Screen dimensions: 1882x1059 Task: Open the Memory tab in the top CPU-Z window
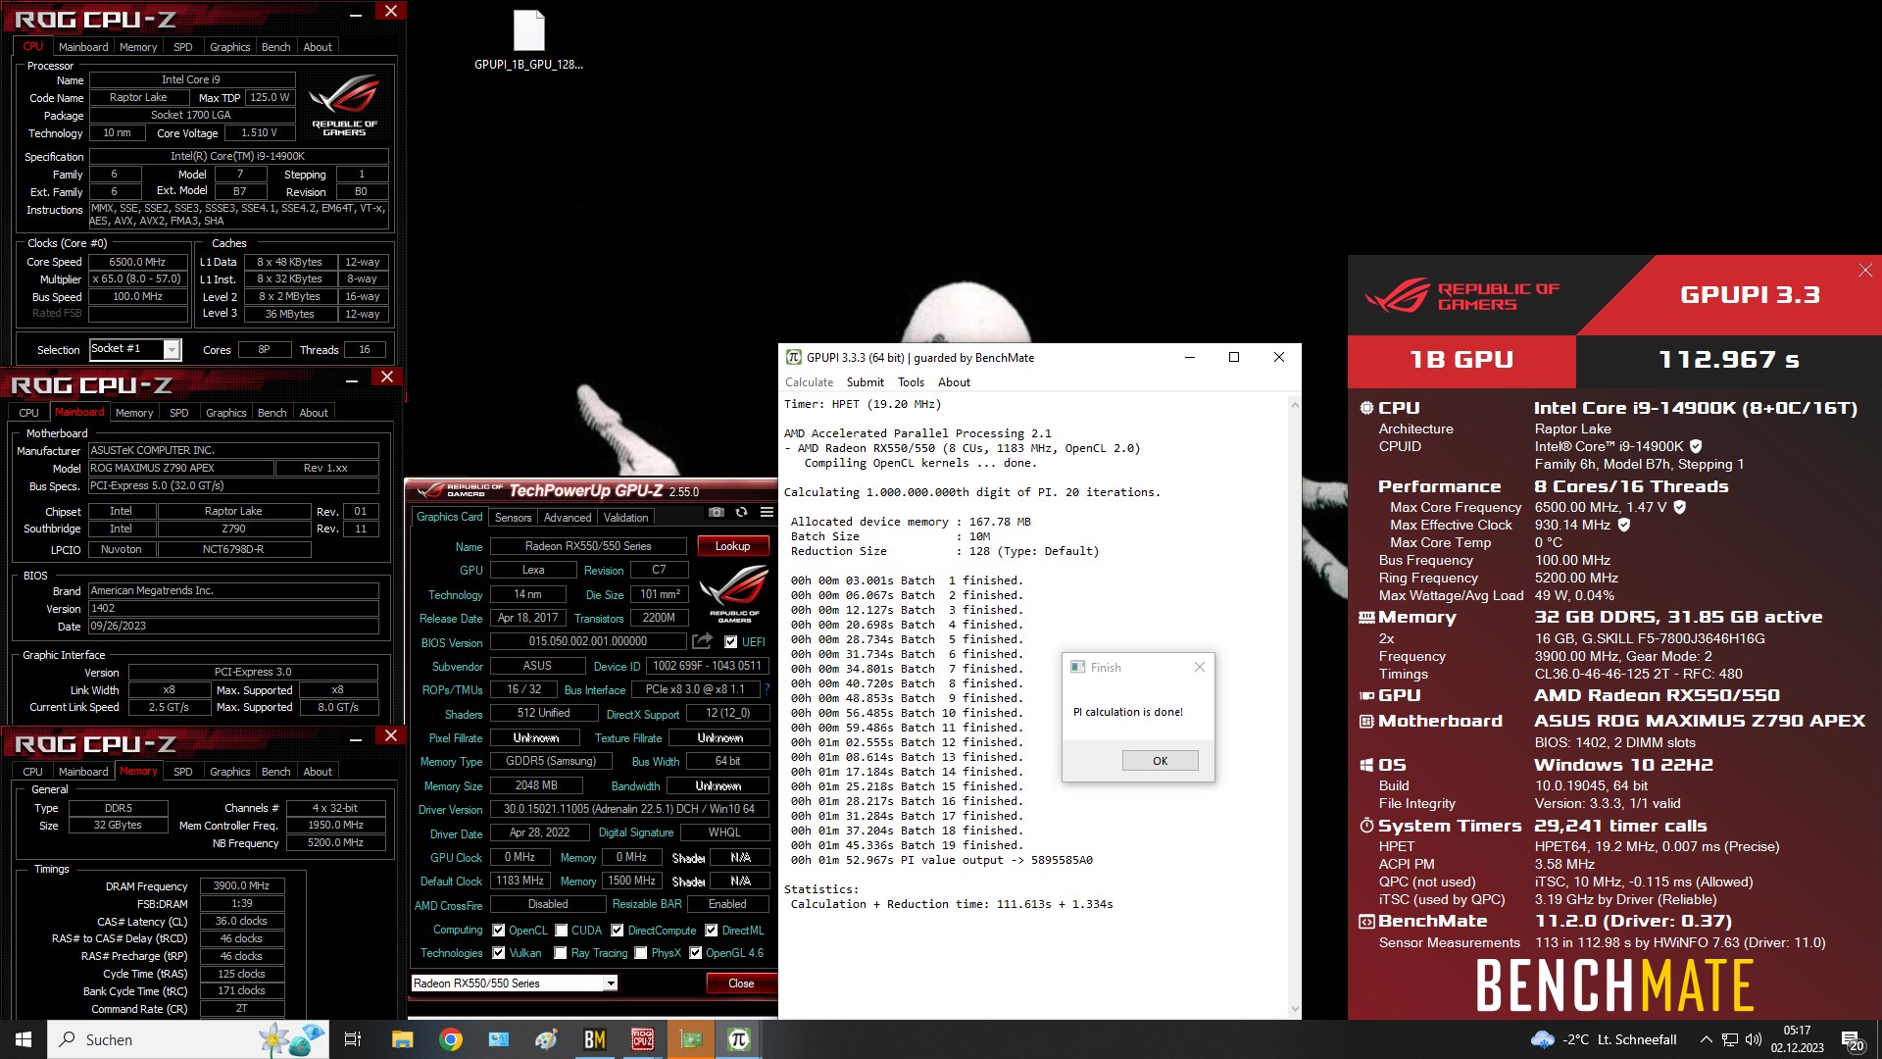(138, 47)
